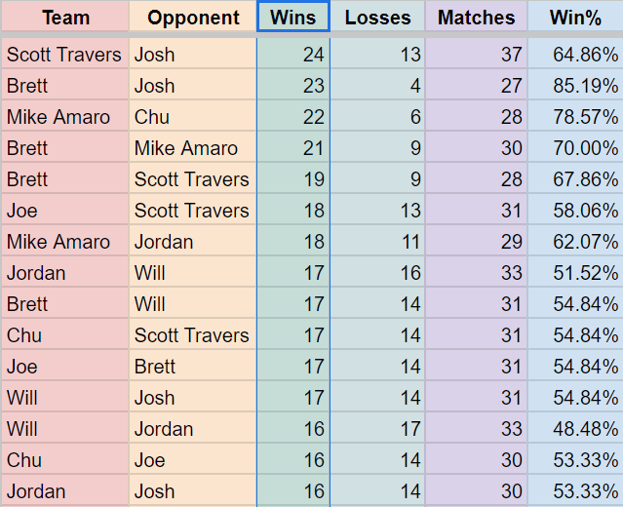Image resolution: width=623 pixels, height=507 pixels.
Task: Select the wins cell showing 19
Action: [293, 178]
